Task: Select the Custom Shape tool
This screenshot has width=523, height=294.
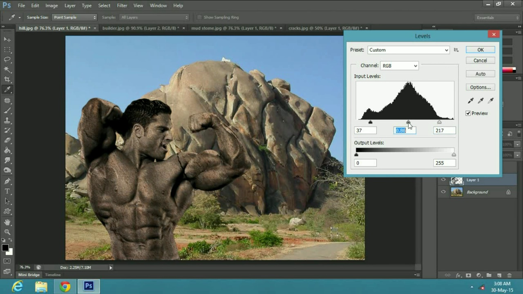Action: [7, 212]
